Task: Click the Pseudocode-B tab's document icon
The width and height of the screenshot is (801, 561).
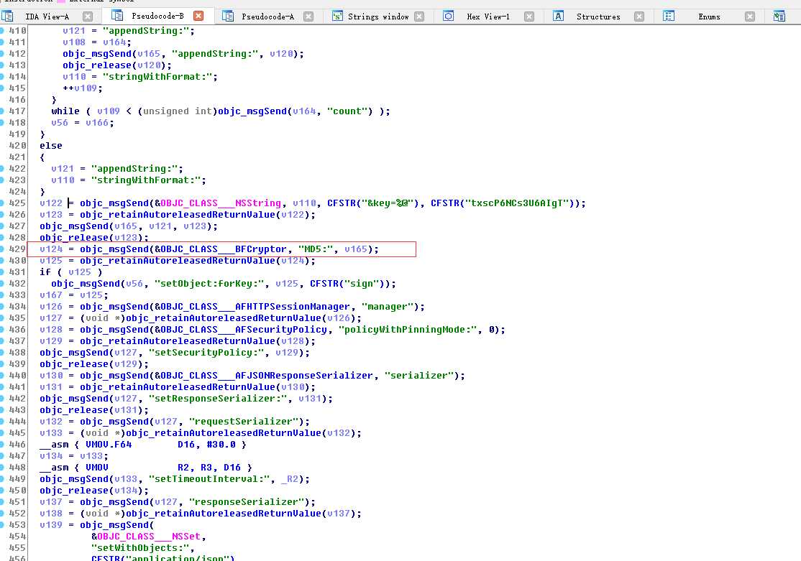Action: [115, 16]
